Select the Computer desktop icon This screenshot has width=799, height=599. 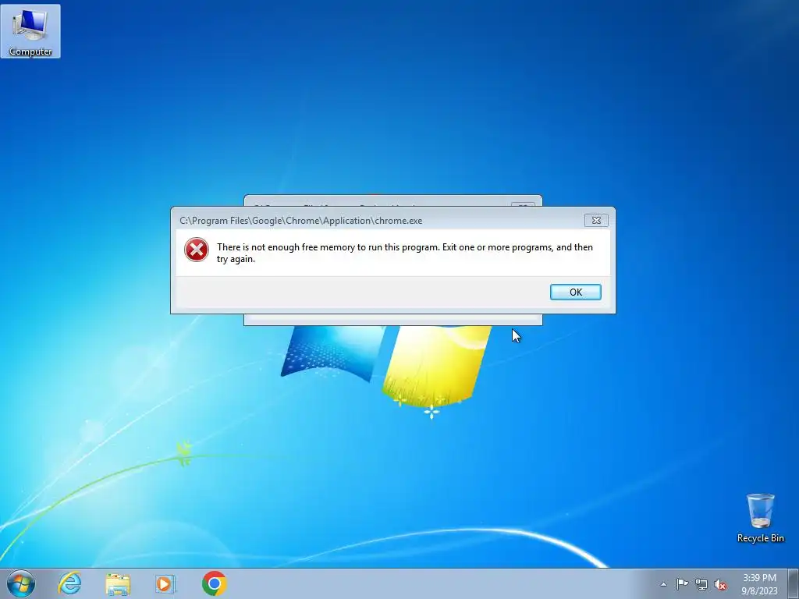click(x=30, y=31)
